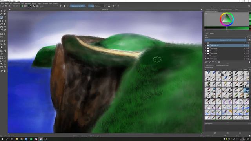Select the Text tool in toolbox
This screenshot has width=251, height=141.
pyautogui.click(x=5, y=11)
